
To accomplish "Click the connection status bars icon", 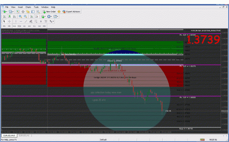I will tap(202, 140).
